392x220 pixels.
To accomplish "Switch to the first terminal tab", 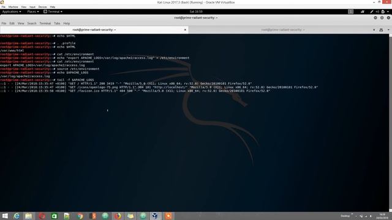I will [94, 30].
